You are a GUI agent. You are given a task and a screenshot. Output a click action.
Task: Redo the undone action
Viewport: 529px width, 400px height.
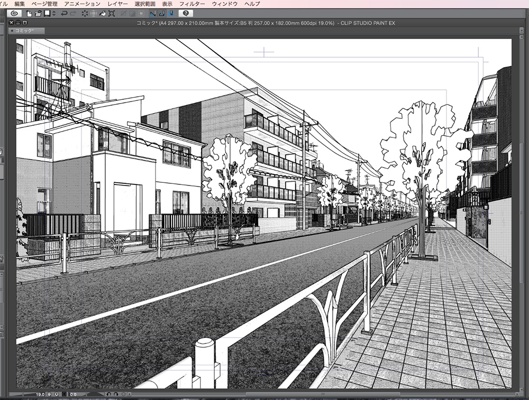pos(72,14)
